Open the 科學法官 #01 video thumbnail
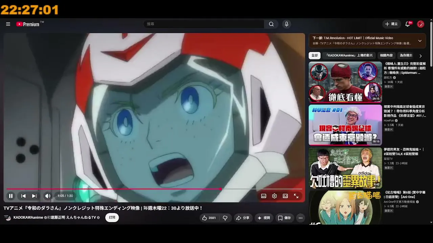Image resolution: width=433 pixels, height=243 pixels. click(345, 125)
